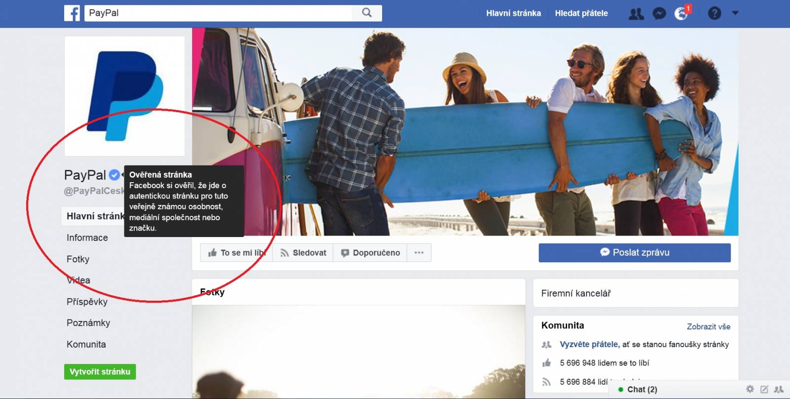The height and width of the screenshot is (399, 790).
Task: Open the photo under the Fotky heading
Action: coord(358,352)
